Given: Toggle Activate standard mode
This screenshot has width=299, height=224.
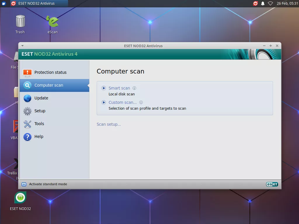Looking at the screenshot, I should 48,184.
